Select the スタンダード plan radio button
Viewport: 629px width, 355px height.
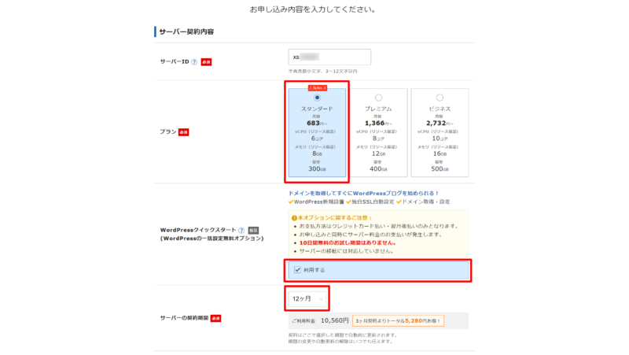click(x=317, y=98)
